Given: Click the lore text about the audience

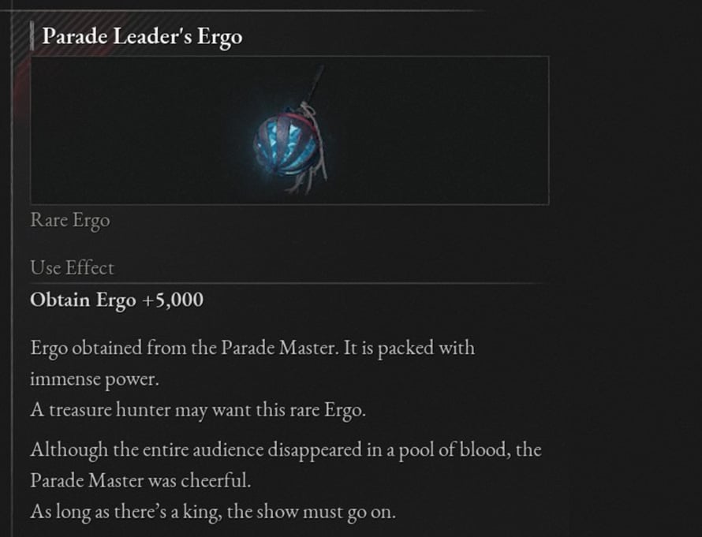Looking at the screenshot, I should [x=286, y=449].
